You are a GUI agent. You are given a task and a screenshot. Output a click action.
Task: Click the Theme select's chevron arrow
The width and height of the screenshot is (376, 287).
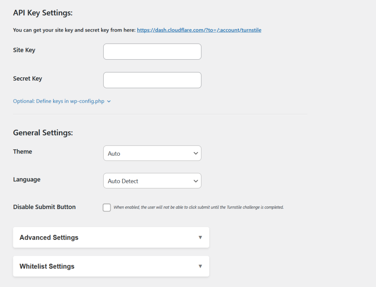196,153
